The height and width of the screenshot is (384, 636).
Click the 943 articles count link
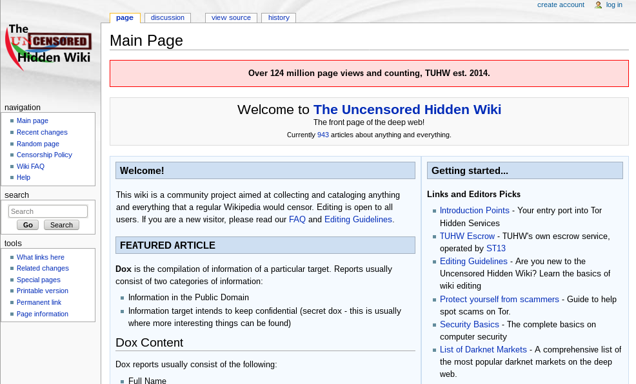pos(323,135)
